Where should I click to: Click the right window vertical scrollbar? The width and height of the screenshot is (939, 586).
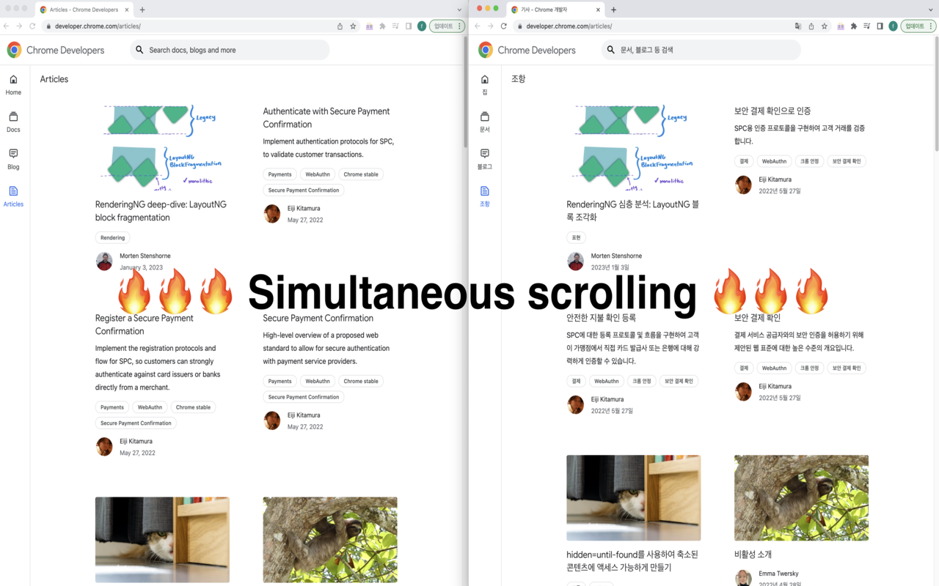[x=936, y=94]
